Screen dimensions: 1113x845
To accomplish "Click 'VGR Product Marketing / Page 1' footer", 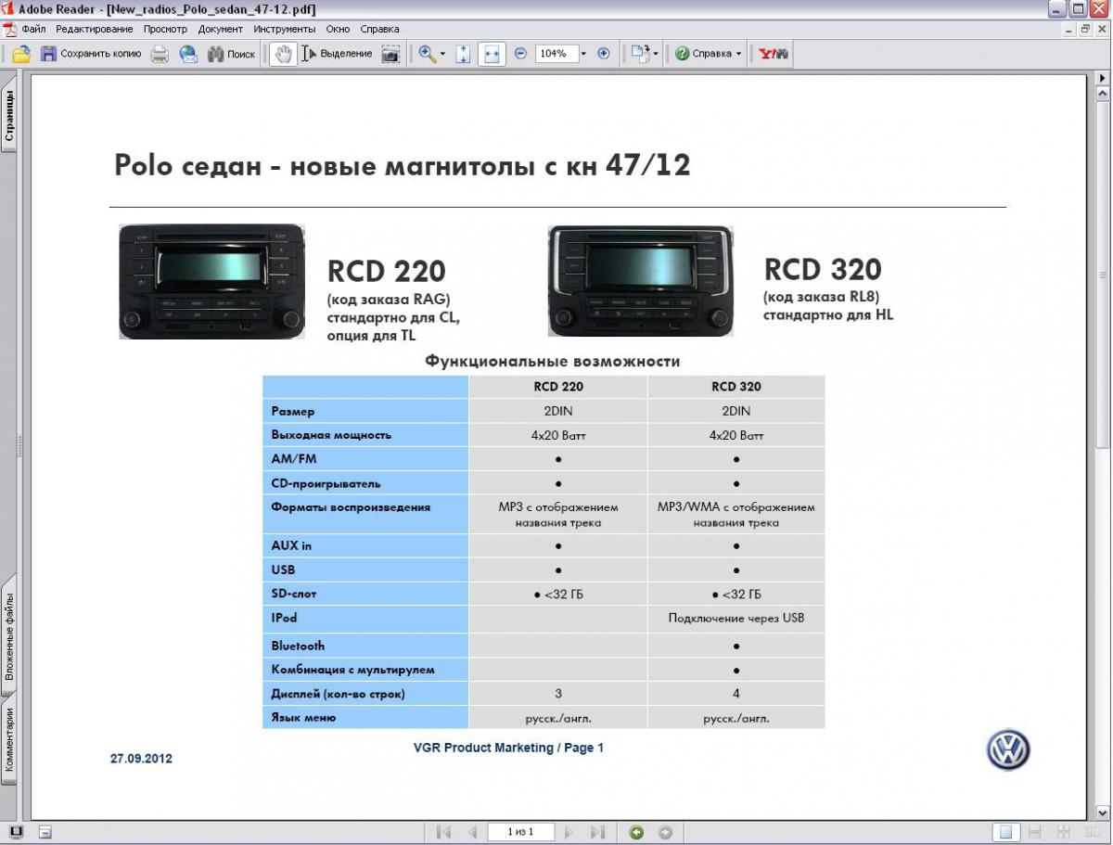I will tap(508, 748).
